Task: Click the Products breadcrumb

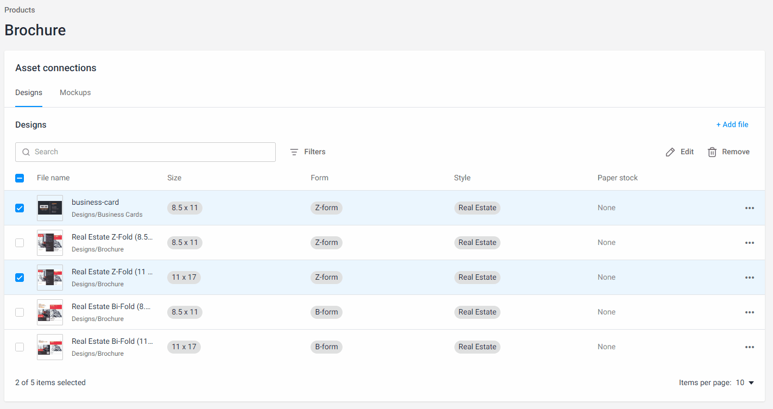Action: click(19, 10)
